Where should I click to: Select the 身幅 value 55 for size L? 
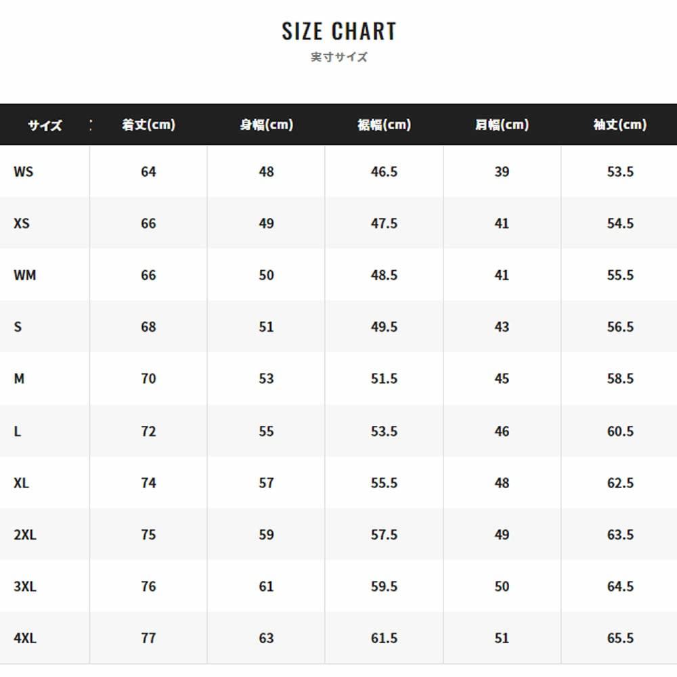pyautogui.click(x=266, y=431)
